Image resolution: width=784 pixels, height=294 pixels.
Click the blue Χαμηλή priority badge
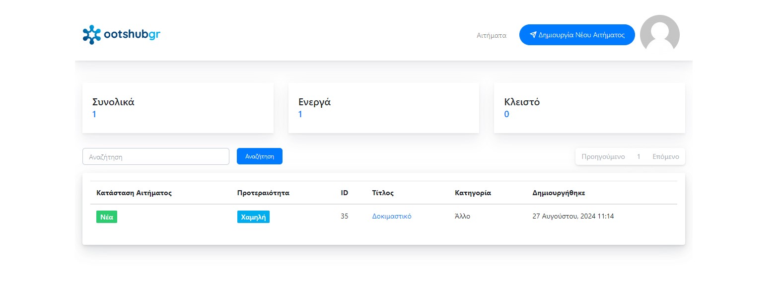253,217
